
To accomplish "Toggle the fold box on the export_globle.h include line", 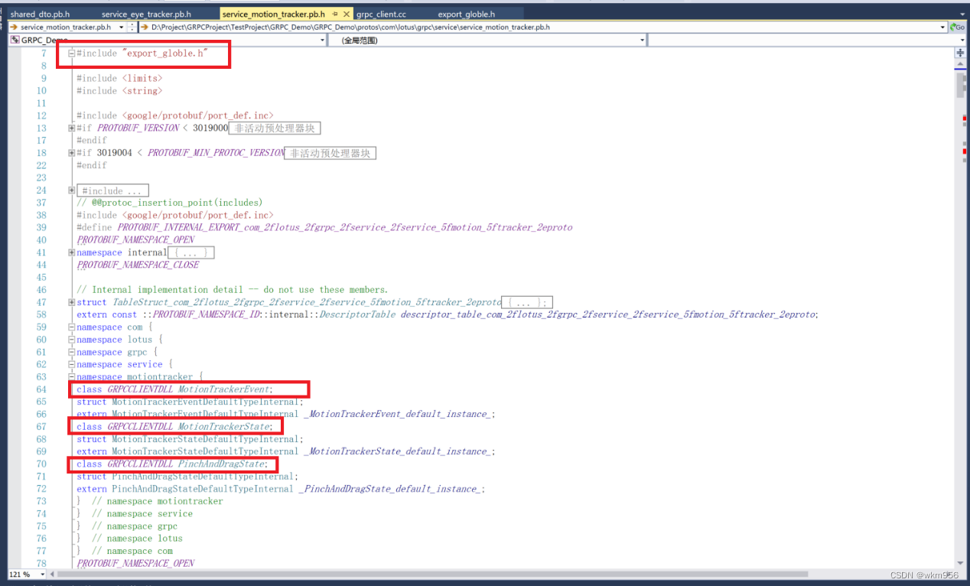I will [x=70, y=54].
